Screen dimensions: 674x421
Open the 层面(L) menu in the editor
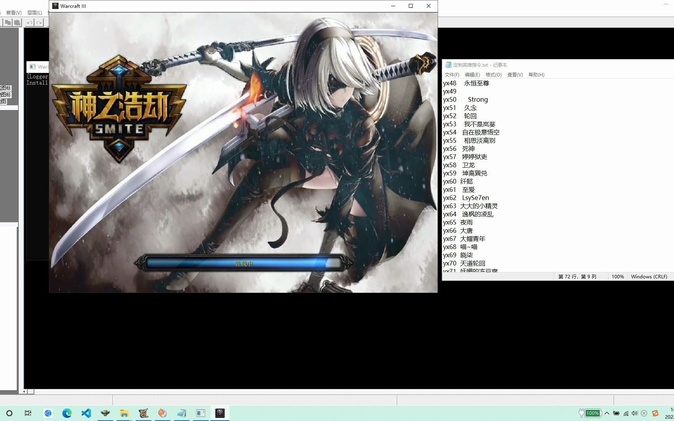pyautogui.click(x=34, y=13)
